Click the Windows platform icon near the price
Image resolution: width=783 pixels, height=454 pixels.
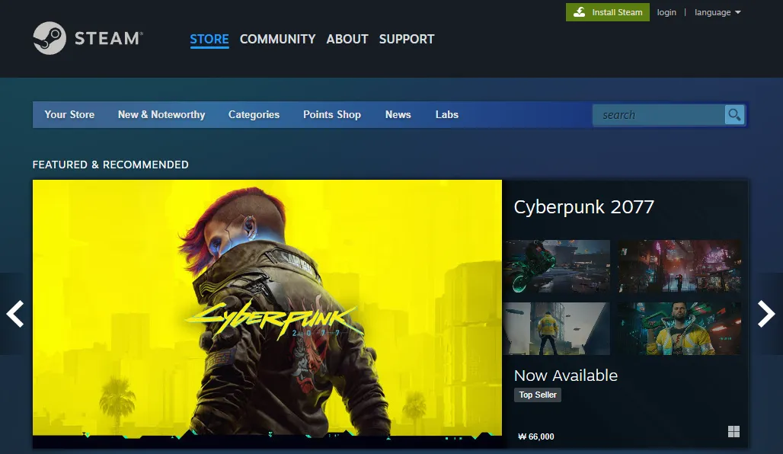point(733,431)
